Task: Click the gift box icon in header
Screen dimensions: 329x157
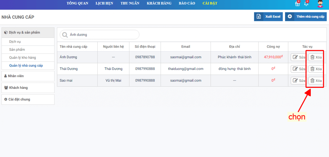Action: click(297, 4)
